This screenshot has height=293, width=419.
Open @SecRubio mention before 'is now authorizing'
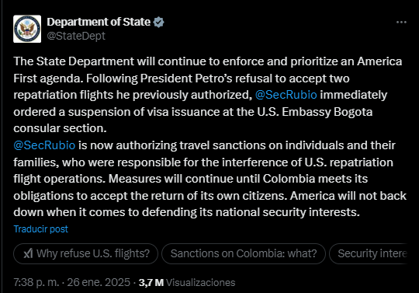click(x=44, y=145)
